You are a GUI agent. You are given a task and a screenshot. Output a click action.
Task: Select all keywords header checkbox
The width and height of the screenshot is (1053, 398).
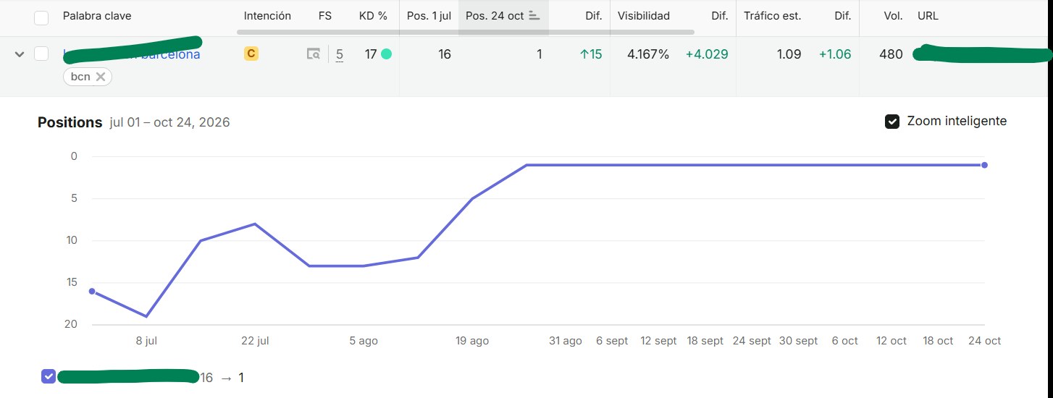click(41, 17)
